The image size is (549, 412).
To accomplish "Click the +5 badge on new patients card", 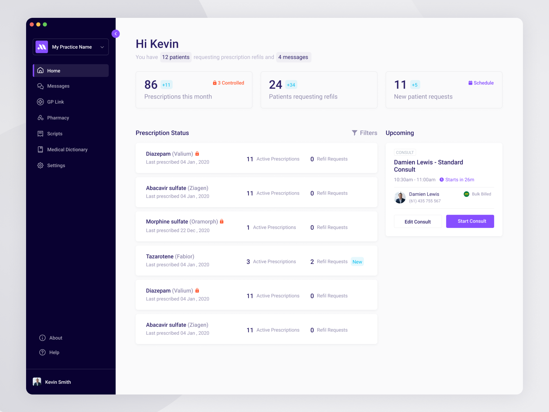I will tap(415, 85).
